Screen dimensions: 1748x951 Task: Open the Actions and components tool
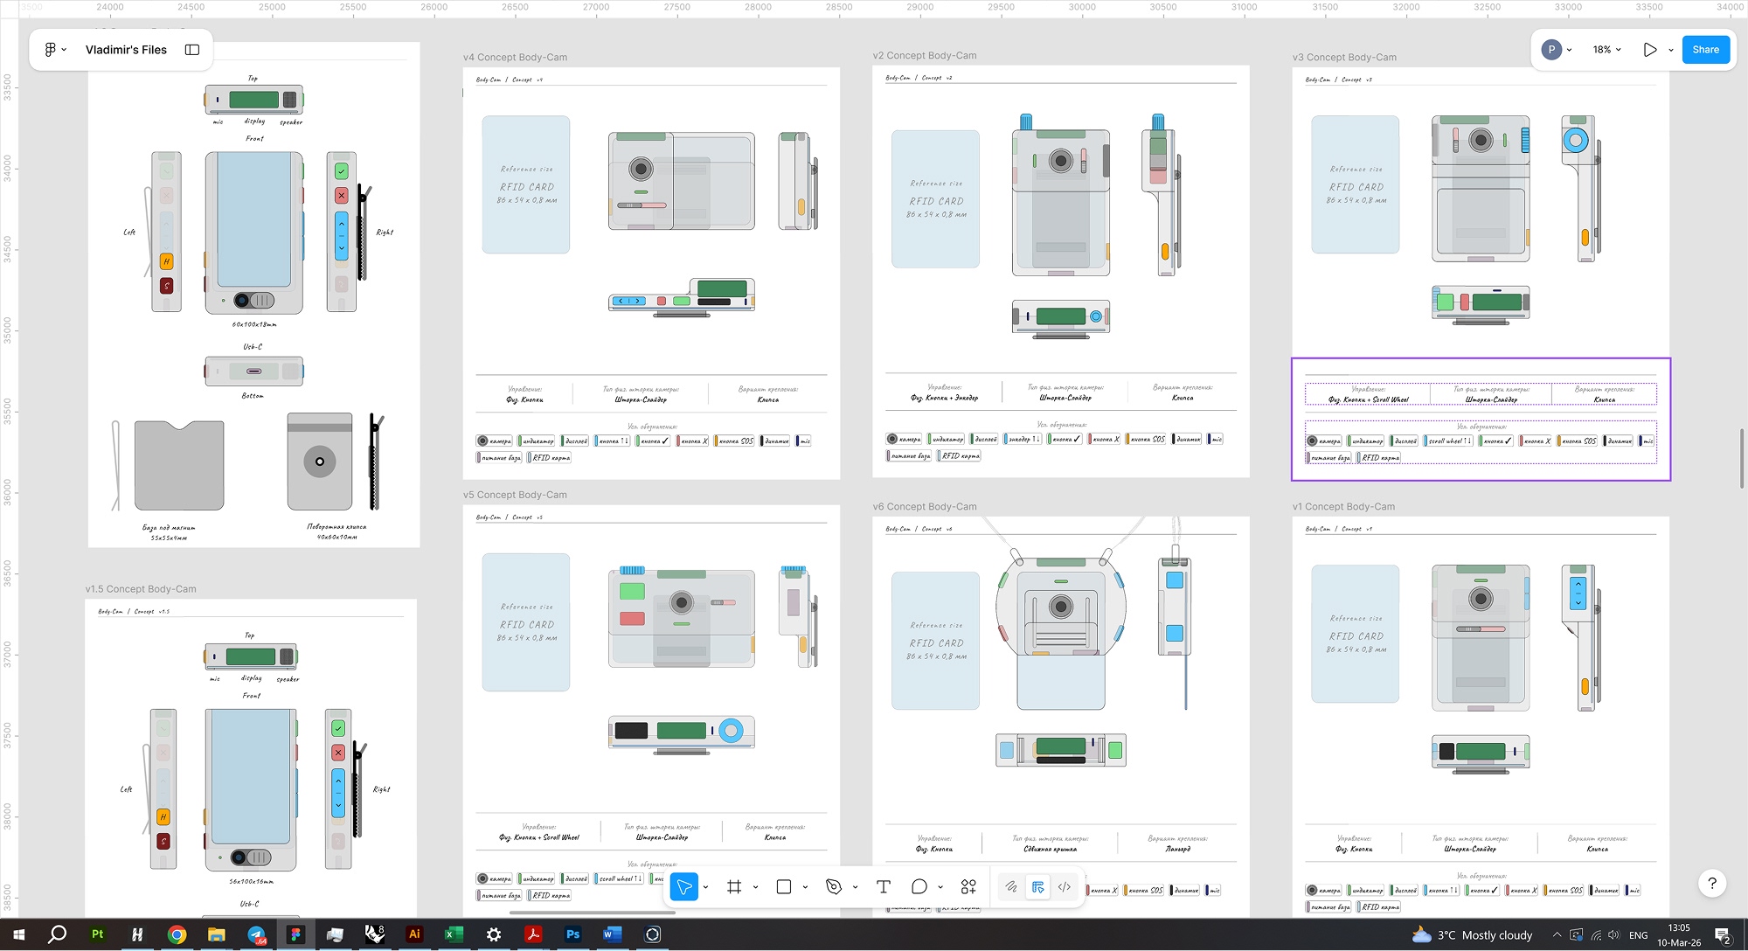point(968,887)
